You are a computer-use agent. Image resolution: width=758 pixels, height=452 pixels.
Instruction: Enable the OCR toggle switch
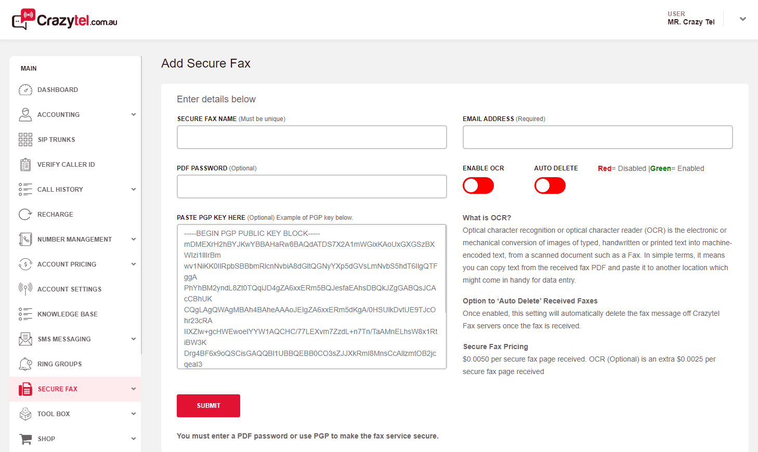pos(478,185)
